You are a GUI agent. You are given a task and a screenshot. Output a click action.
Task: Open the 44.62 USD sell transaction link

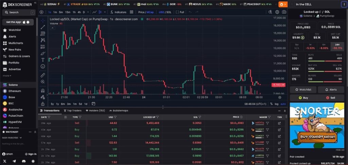(279, 123)
